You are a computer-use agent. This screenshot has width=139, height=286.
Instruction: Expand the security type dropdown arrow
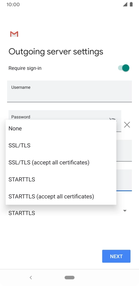[125, 211]
